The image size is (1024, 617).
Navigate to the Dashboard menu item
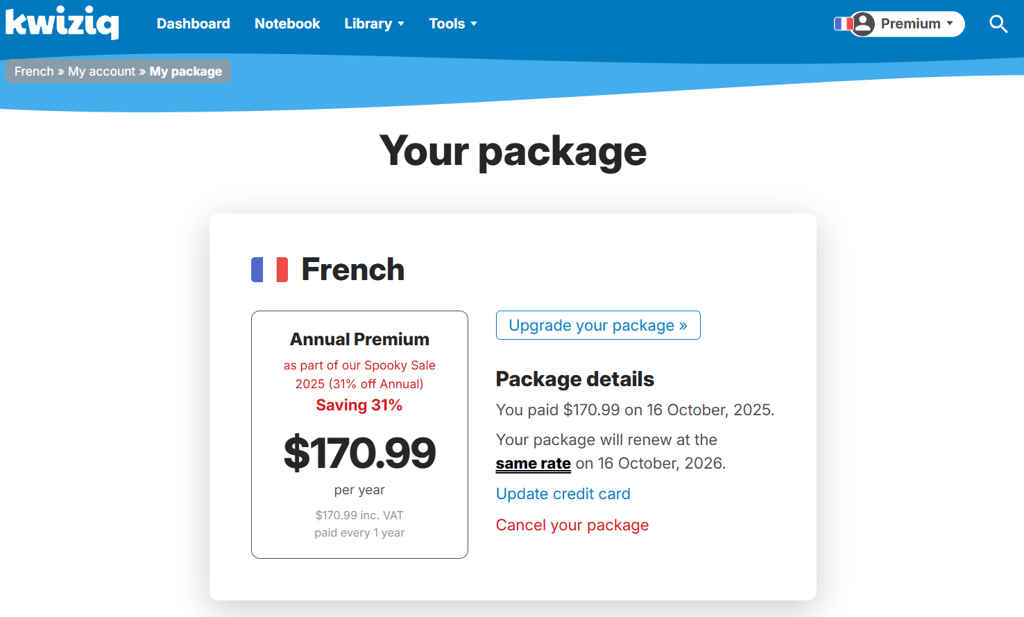tap(194, 23)
